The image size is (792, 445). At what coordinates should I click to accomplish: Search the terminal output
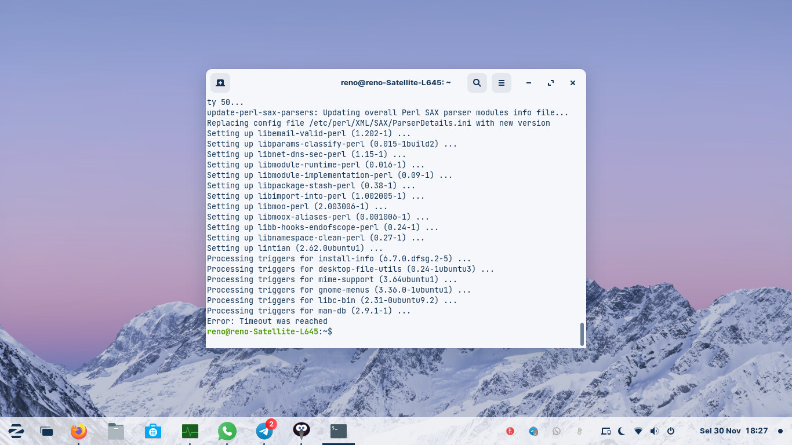477,83
